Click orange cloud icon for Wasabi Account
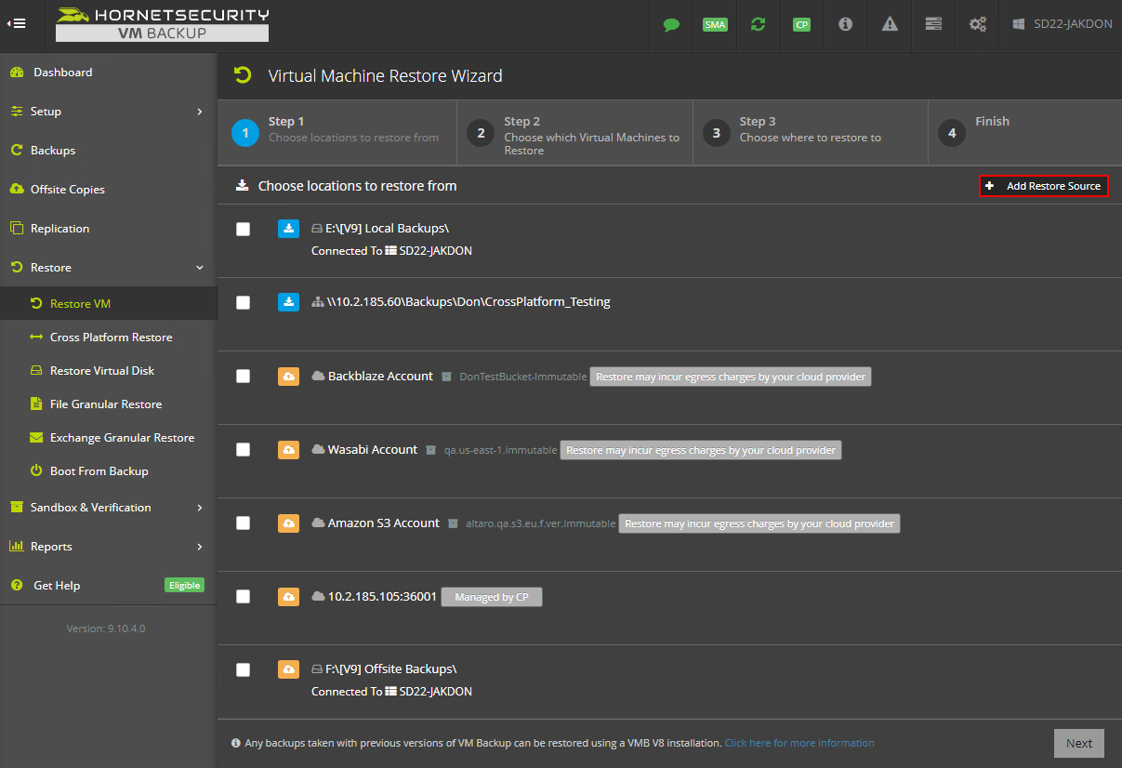1122x768 pixels. 288,450
